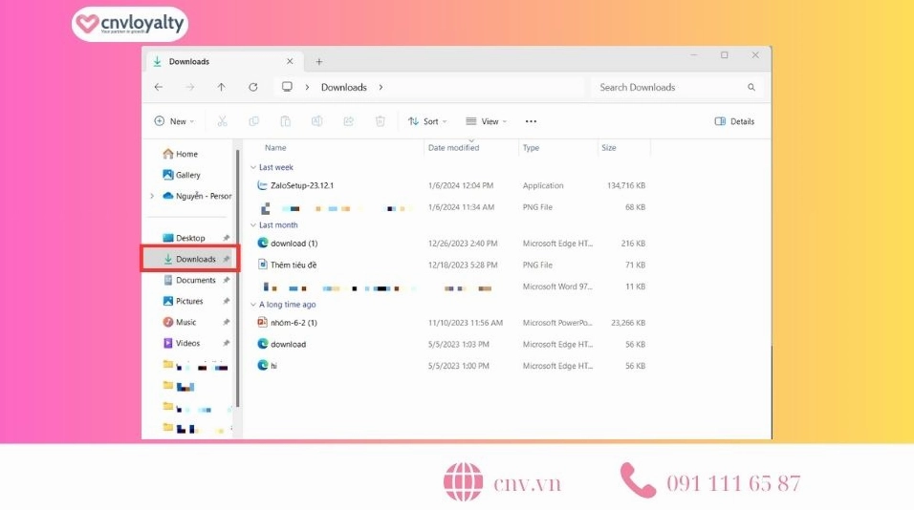Go up one folder level

tap(222, 87)
